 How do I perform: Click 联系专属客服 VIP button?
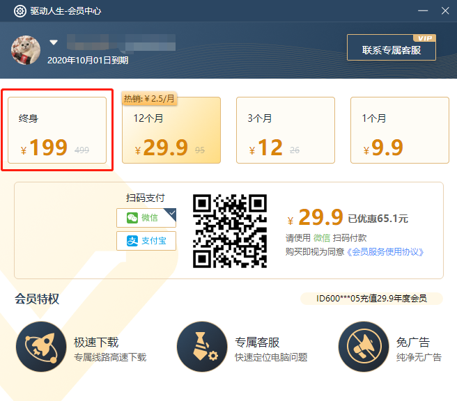(391, 47)
